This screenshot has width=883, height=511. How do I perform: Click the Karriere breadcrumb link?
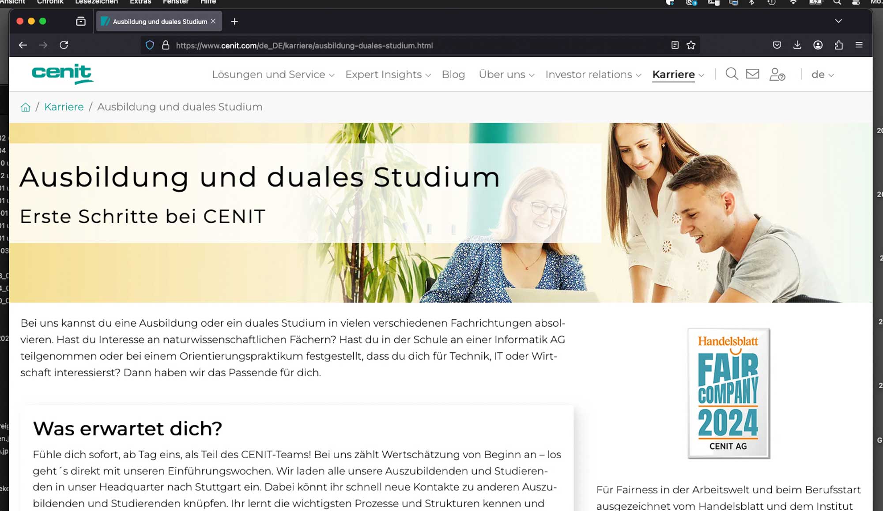tap(64, 107)
